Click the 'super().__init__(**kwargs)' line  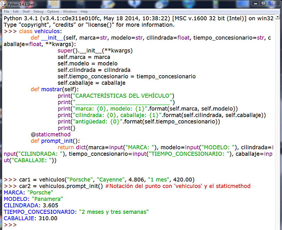(95, 51)
